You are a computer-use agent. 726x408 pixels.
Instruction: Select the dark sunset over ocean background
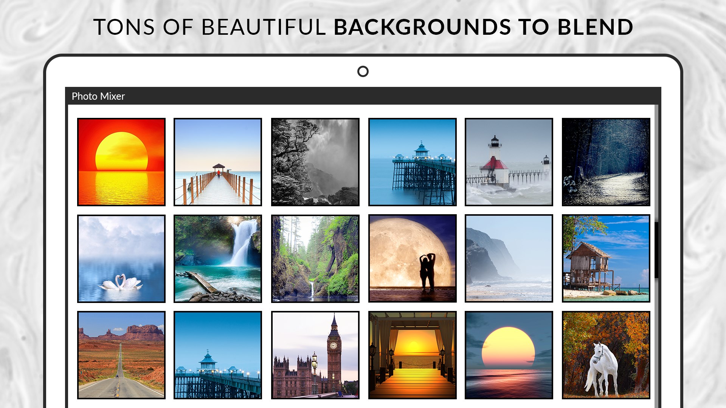coord(509,355)
